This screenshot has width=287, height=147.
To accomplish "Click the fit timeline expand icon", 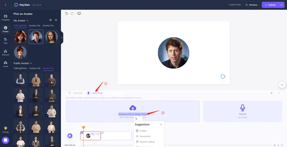I will click(282, 145).
